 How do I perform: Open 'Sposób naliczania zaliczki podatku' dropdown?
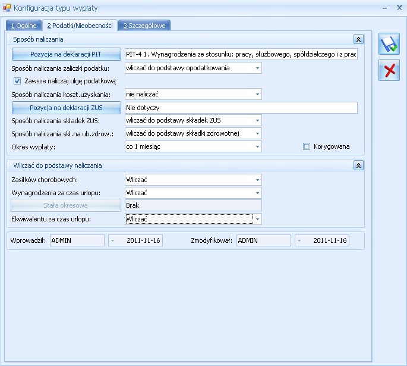pos(257,68)
